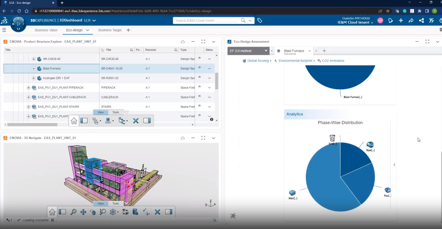Click the Share arrow icon in top bar
The width and height of the screenshot is (442, 229).
(411, 21)
